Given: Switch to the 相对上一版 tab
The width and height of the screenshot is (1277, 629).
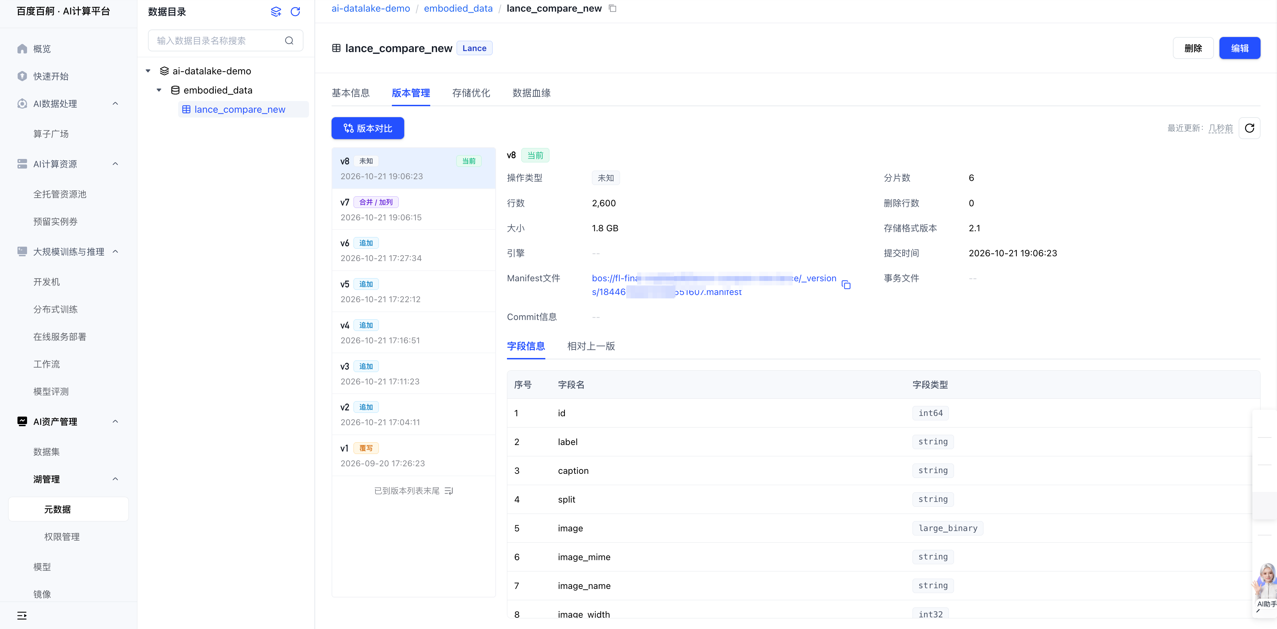Looking at the screenshot, I should 591,346.
